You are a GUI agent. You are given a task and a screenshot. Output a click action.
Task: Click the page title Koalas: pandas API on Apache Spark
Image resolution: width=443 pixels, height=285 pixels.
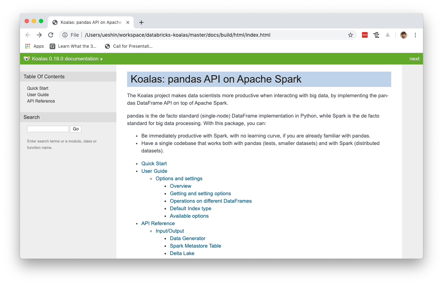(x=216, y=79)
